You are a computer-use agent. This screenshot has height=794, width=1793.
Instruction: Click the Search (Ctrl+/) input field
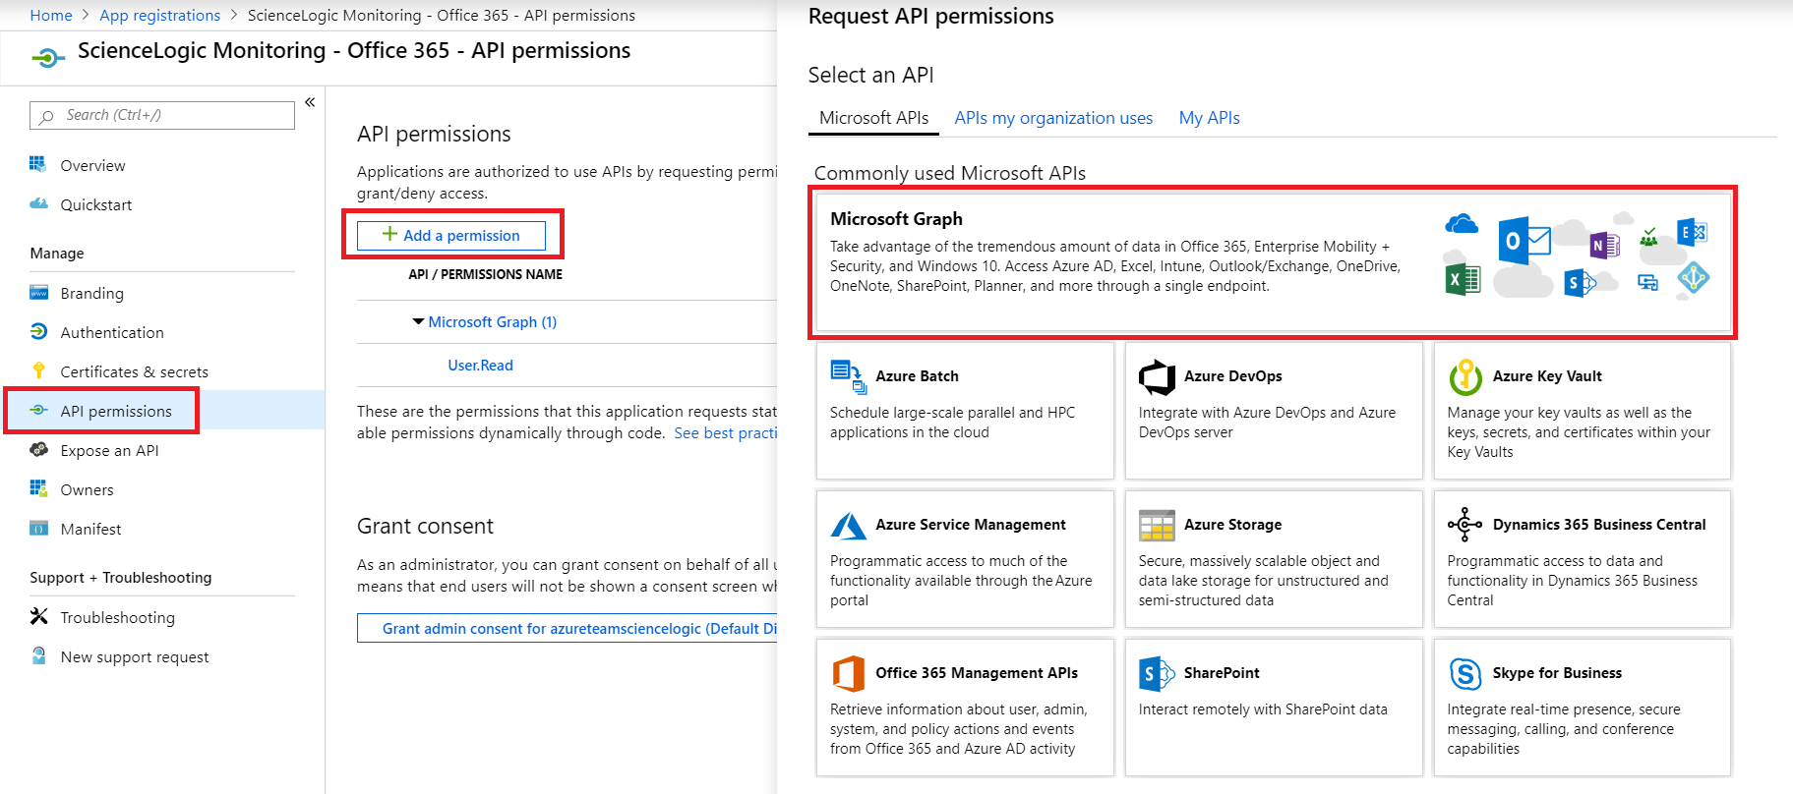tap(162, 115)
